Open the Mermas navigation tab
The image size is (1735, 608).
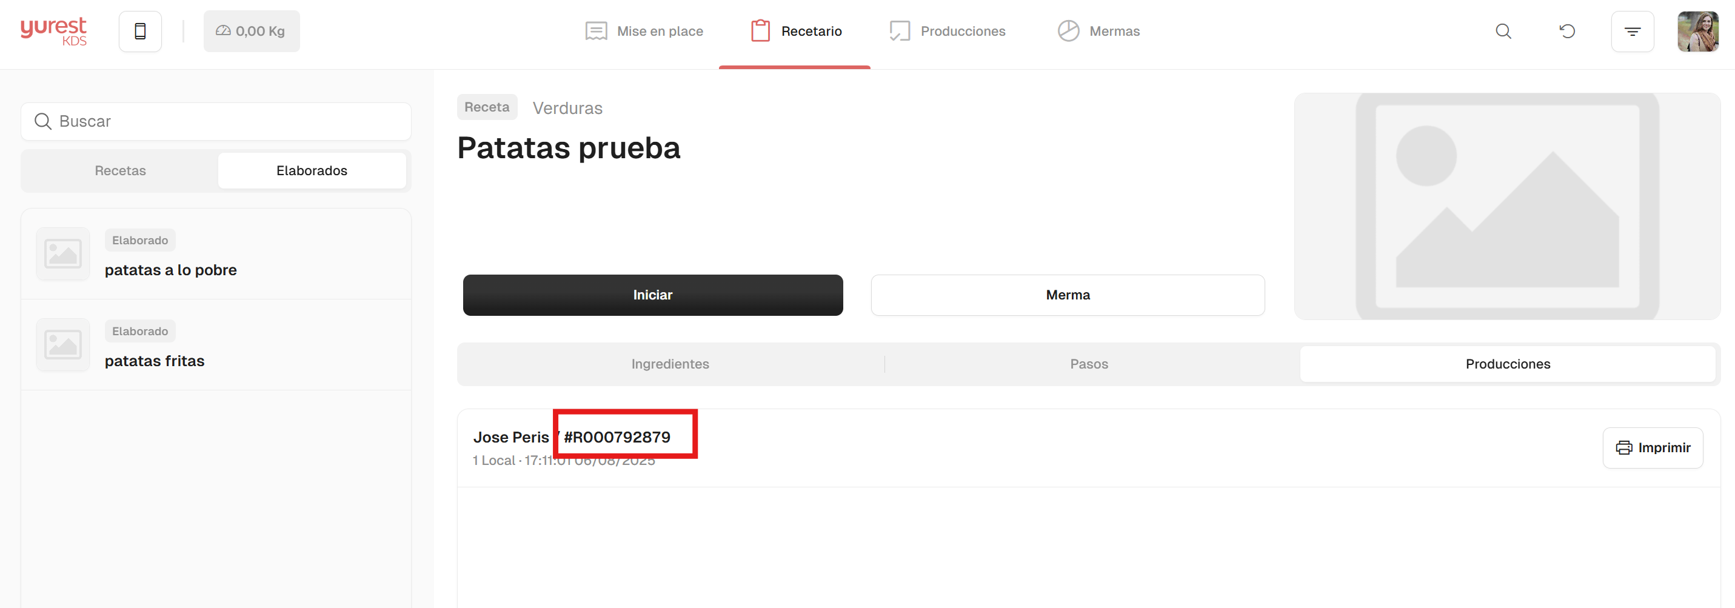tap(1098, 32)
